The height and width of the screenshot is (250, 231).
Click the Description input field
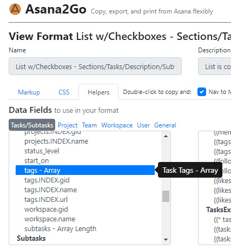[x=215, y=66]
